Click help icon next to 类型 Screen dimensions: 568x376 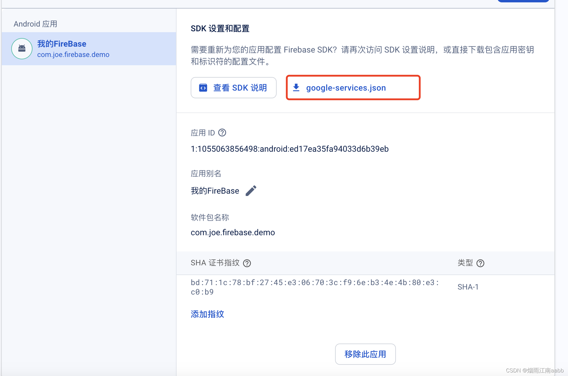(x=480, y=263)
